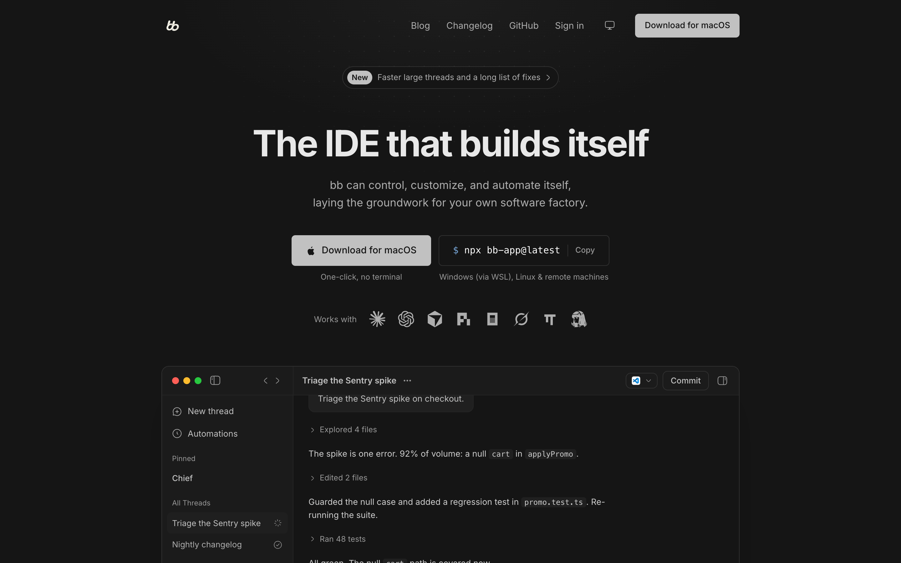Image resolution: width=901 pixels, height=563 pixels.
Task: Open Automations in the sidebar
Action: [205, 434]
